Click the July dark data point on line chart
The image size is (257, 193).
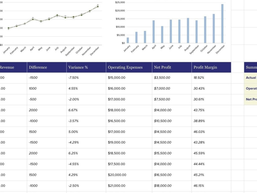coord(57,15)
